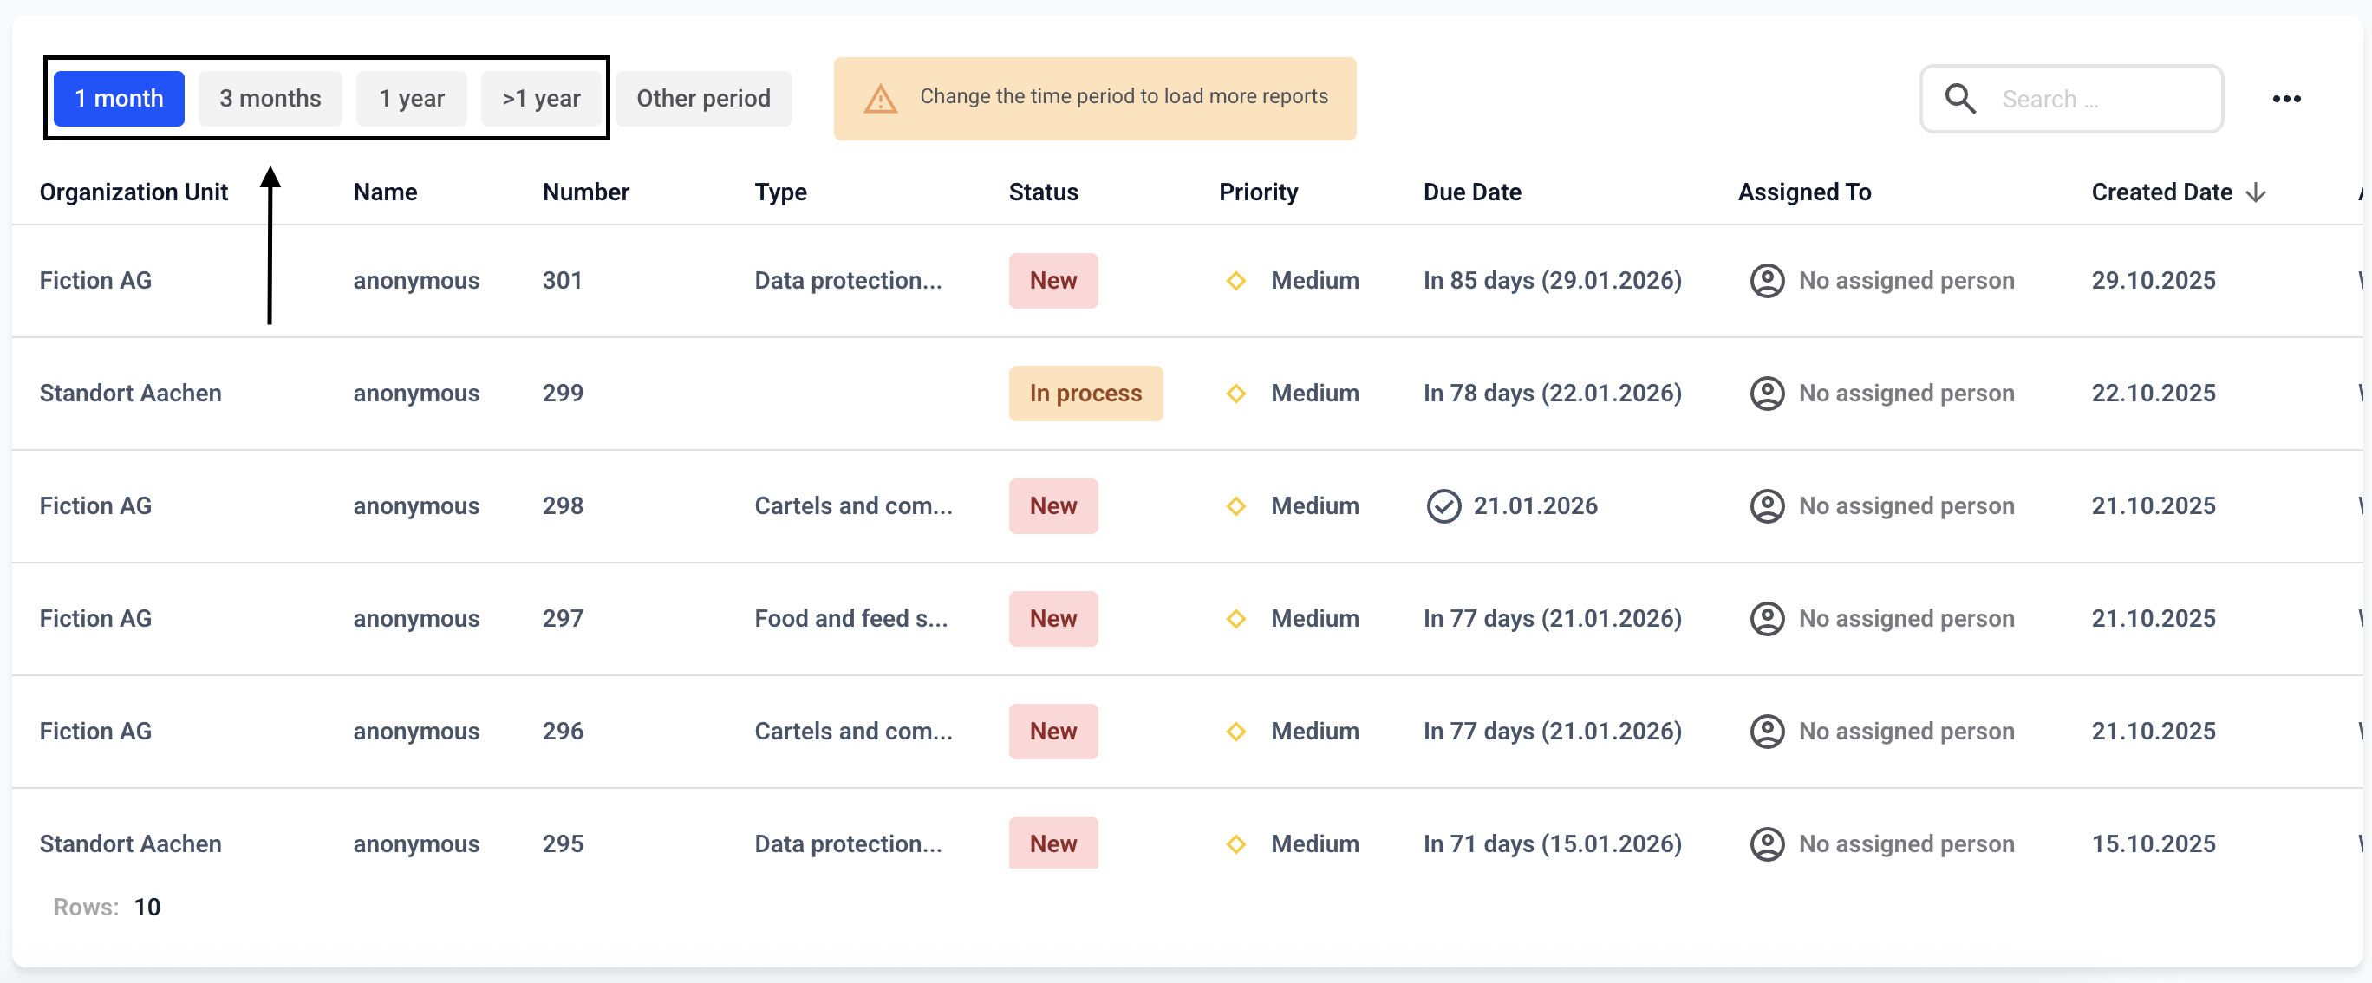Image resolution: width=2372 pixels, height=983 pixels.
Task: Click the search magnifier icon
Action: click(x=1959, y=99)
